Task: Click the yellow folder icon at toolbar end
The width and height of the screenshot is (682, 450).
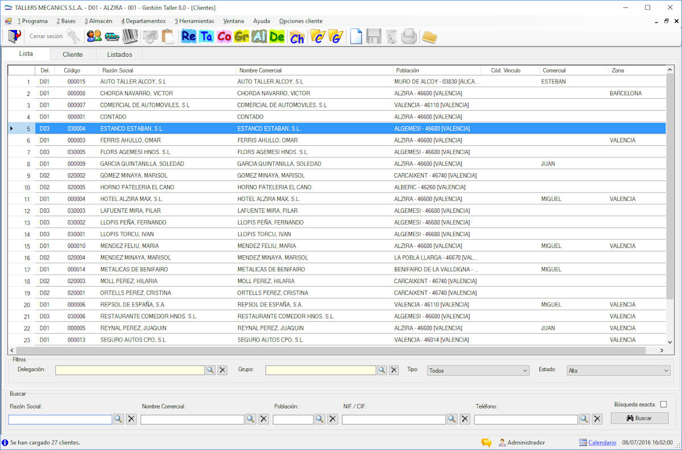Action: coord(429,37)
